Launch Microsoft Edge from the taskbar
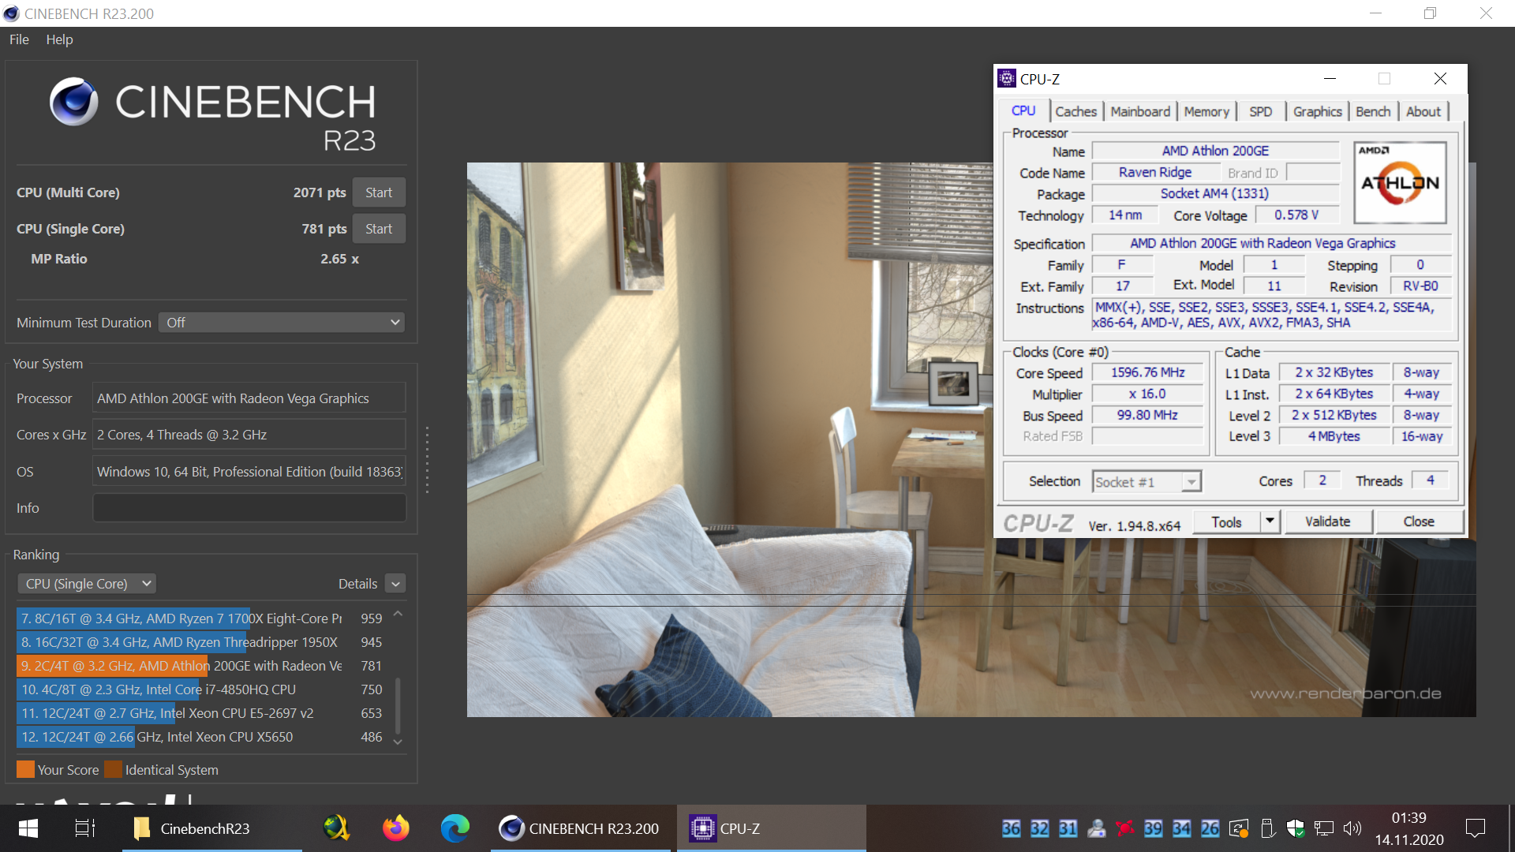This screenshot has height=852, width=1515. [x=454, y=828]
